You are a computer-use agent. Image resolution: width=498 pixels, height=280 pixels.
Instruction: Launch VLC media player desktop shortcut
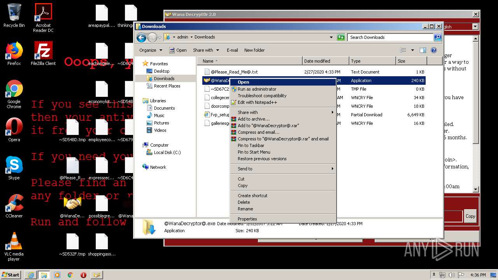(14, 246)
